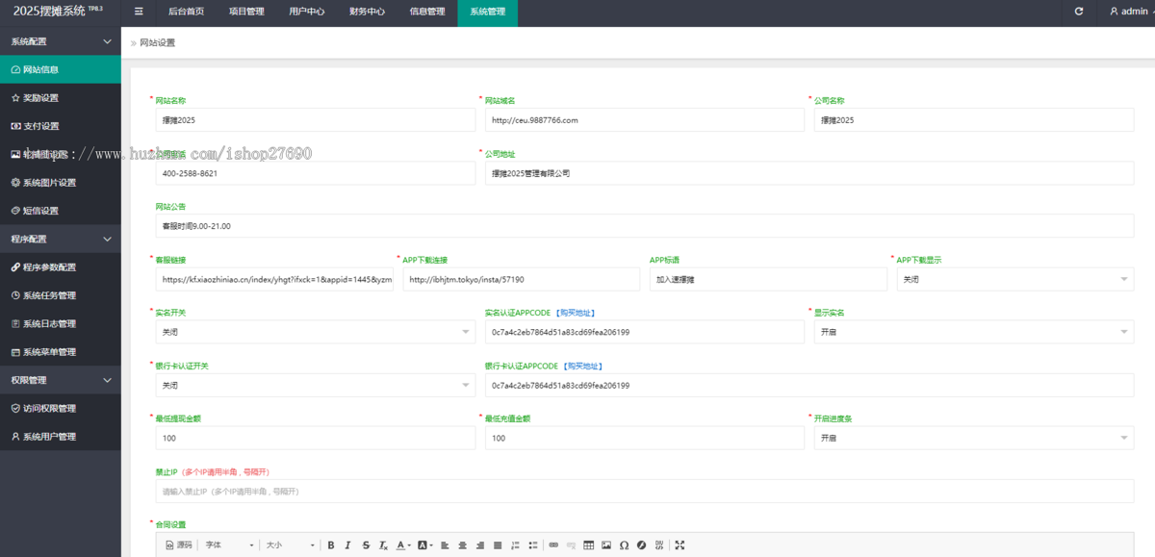The width and height of the screenshot is (1155, 557).
Task: Open 项目管理 tab
Action: click(246, 12)
